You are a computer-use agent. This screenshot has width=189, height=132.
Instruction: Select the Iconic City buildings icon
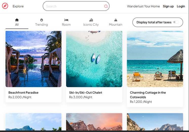tap(91, 20)
